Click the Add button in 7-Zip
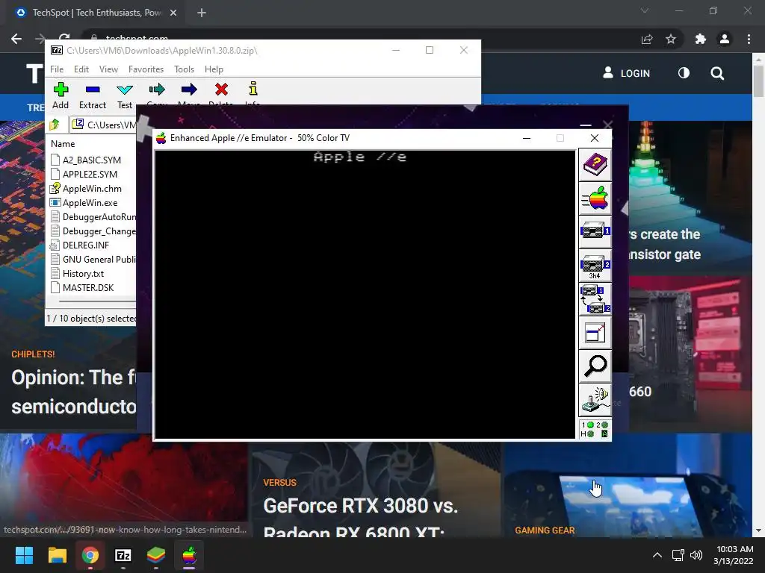This screenshot has height=573, width=765. (x=61, y=95)
